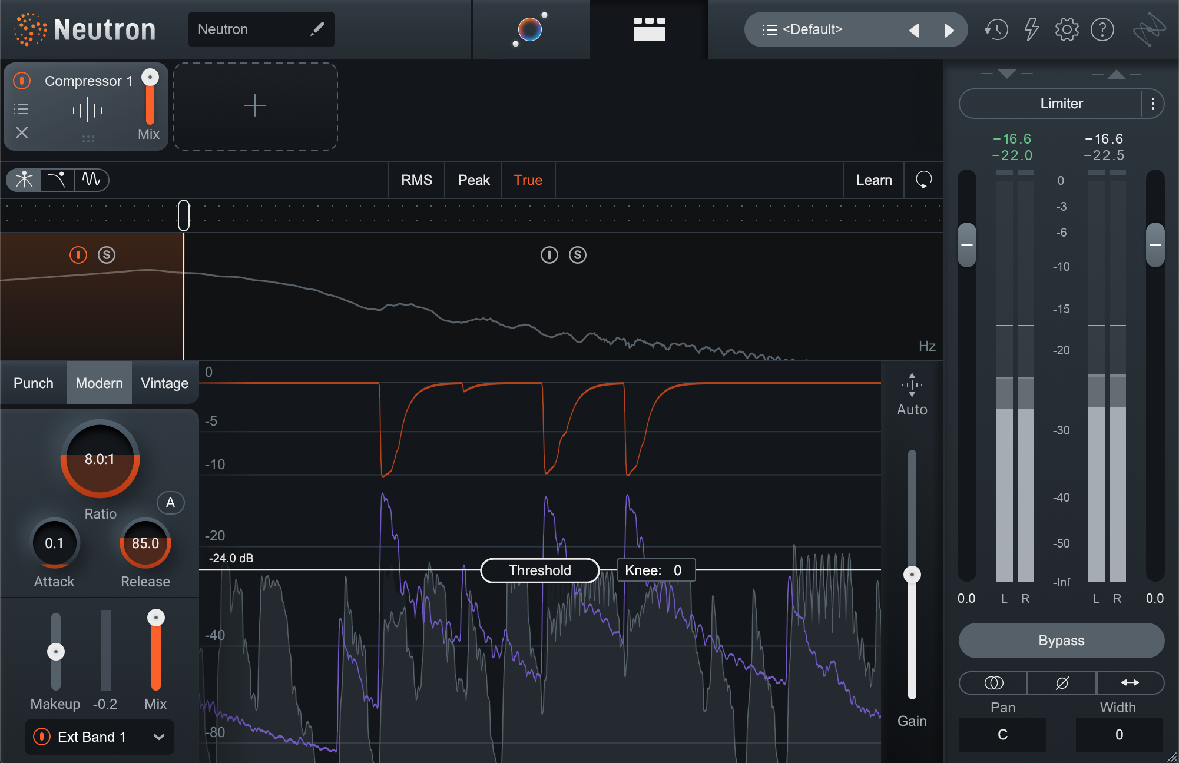The image size is (1179, 763).
Task: Add a new module in empty slot
Action: (x=255, y=106)
